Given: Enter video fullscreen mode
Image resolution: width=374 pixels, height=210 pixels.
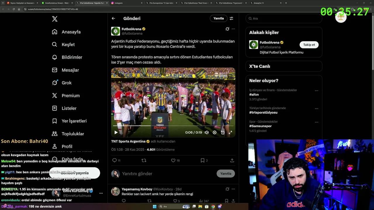Looking at the screenshot, I should 230,132.
